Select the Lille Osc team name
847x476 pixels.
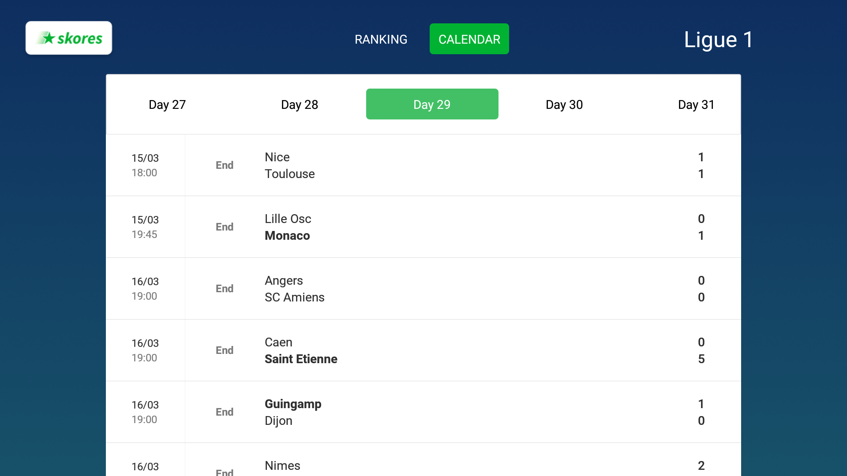288,219
